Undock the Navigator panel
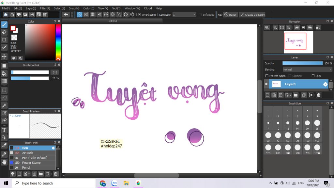 pyautogui.click(x=327, y=21)
